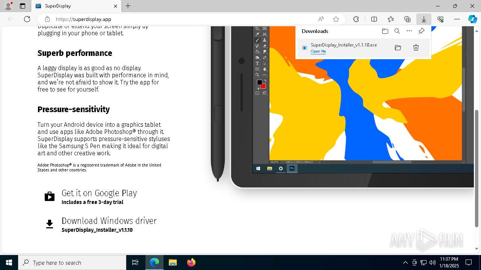481x270 pixels.
Task: Launch Firefox from taskbar
Action: coord(191,262)
